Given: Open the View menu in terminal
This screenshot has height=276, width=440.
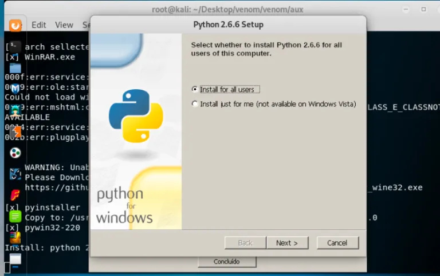Looking at the screenshot, I should (64, 25).
